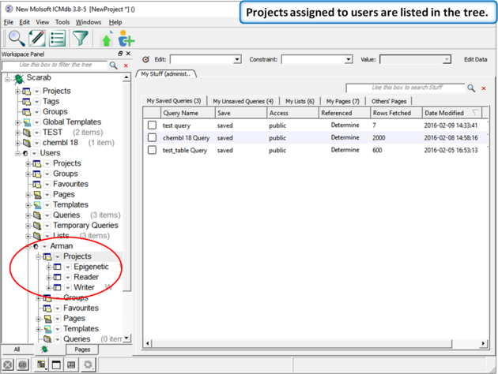This screenshot has width=498, height=374.
Task: Click the Edit Data button
Action: pyautogui.click(x=475, y=59)
